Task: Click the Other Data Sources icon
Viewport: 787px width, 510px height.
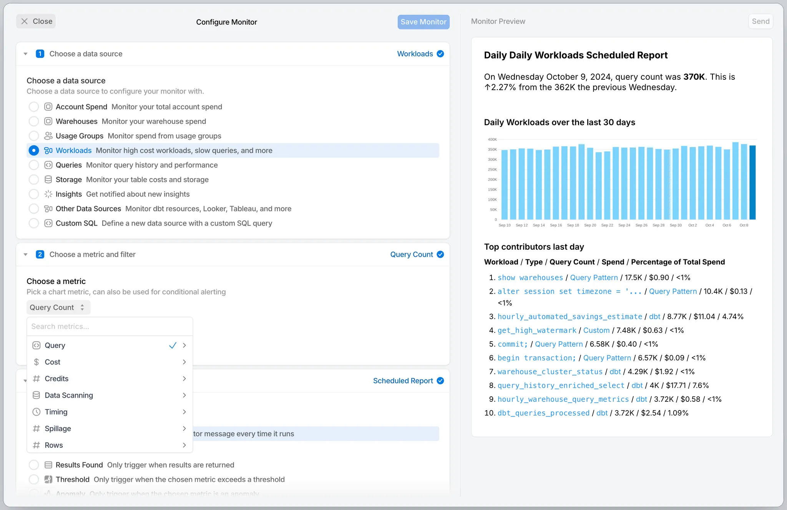Action: pos(48,209)
